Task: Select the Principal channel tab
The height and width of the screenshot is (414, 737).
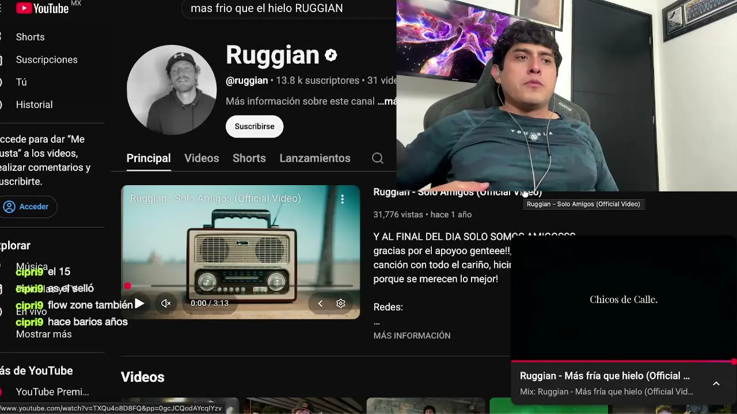Action: point(149,158)
